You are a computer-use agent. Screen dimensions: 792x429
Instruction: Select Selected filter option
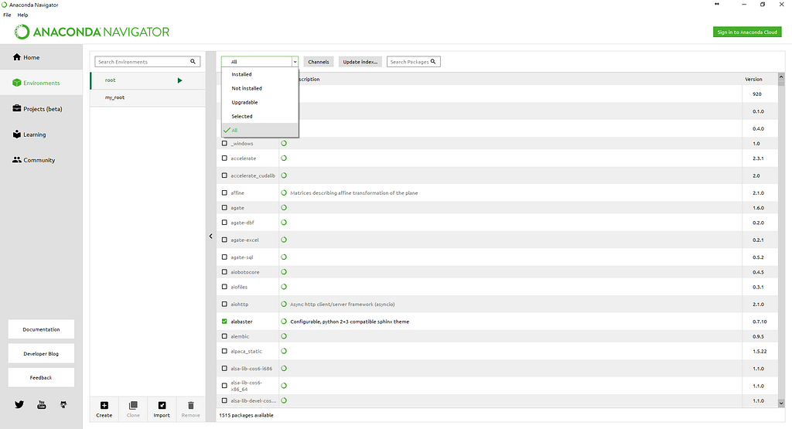click(x=260, y=117)
